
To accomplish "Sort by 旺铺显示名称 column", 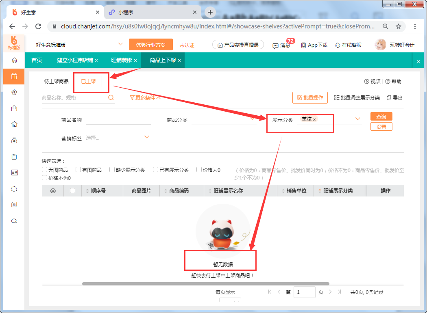I will (210, 191).
